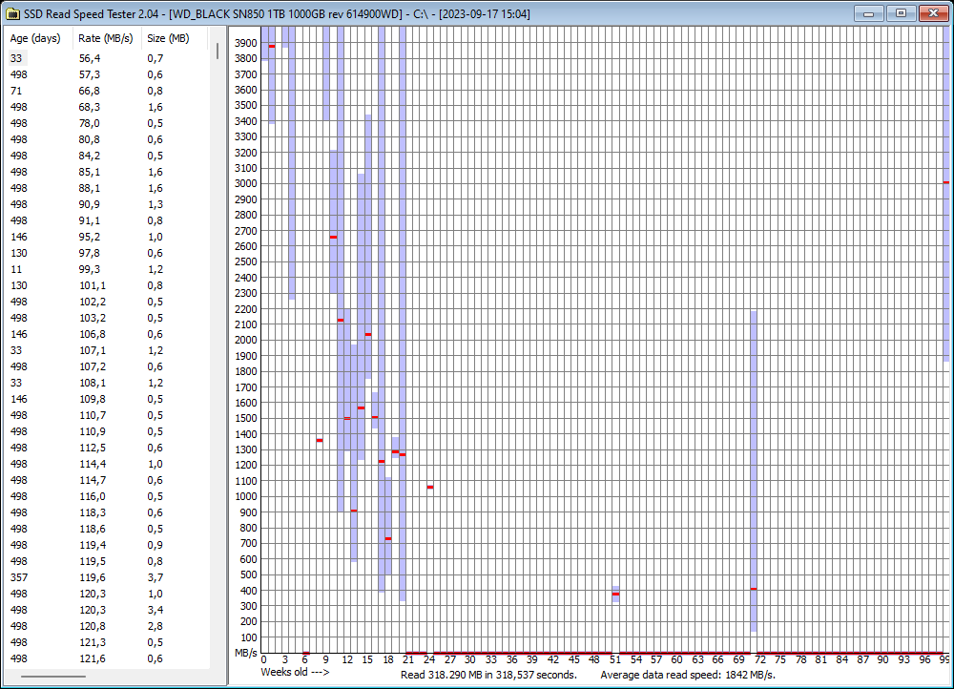954x689 pixels.
Task: Click the lone red marker around week 24
Action: coord(431,487)
